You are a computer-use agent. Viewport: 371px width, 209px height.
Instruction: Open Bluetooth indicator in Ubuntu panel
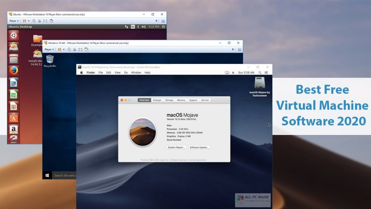pos(138,27)
